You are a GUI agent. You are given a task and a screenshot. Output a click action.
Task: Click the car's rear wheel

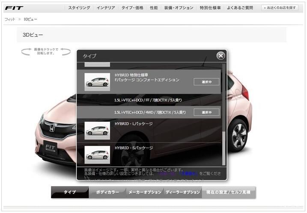239,136
